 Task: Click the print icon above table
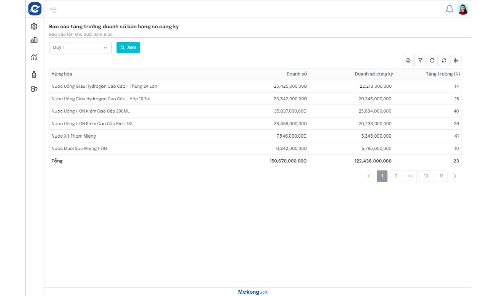(x=408, y=60)
